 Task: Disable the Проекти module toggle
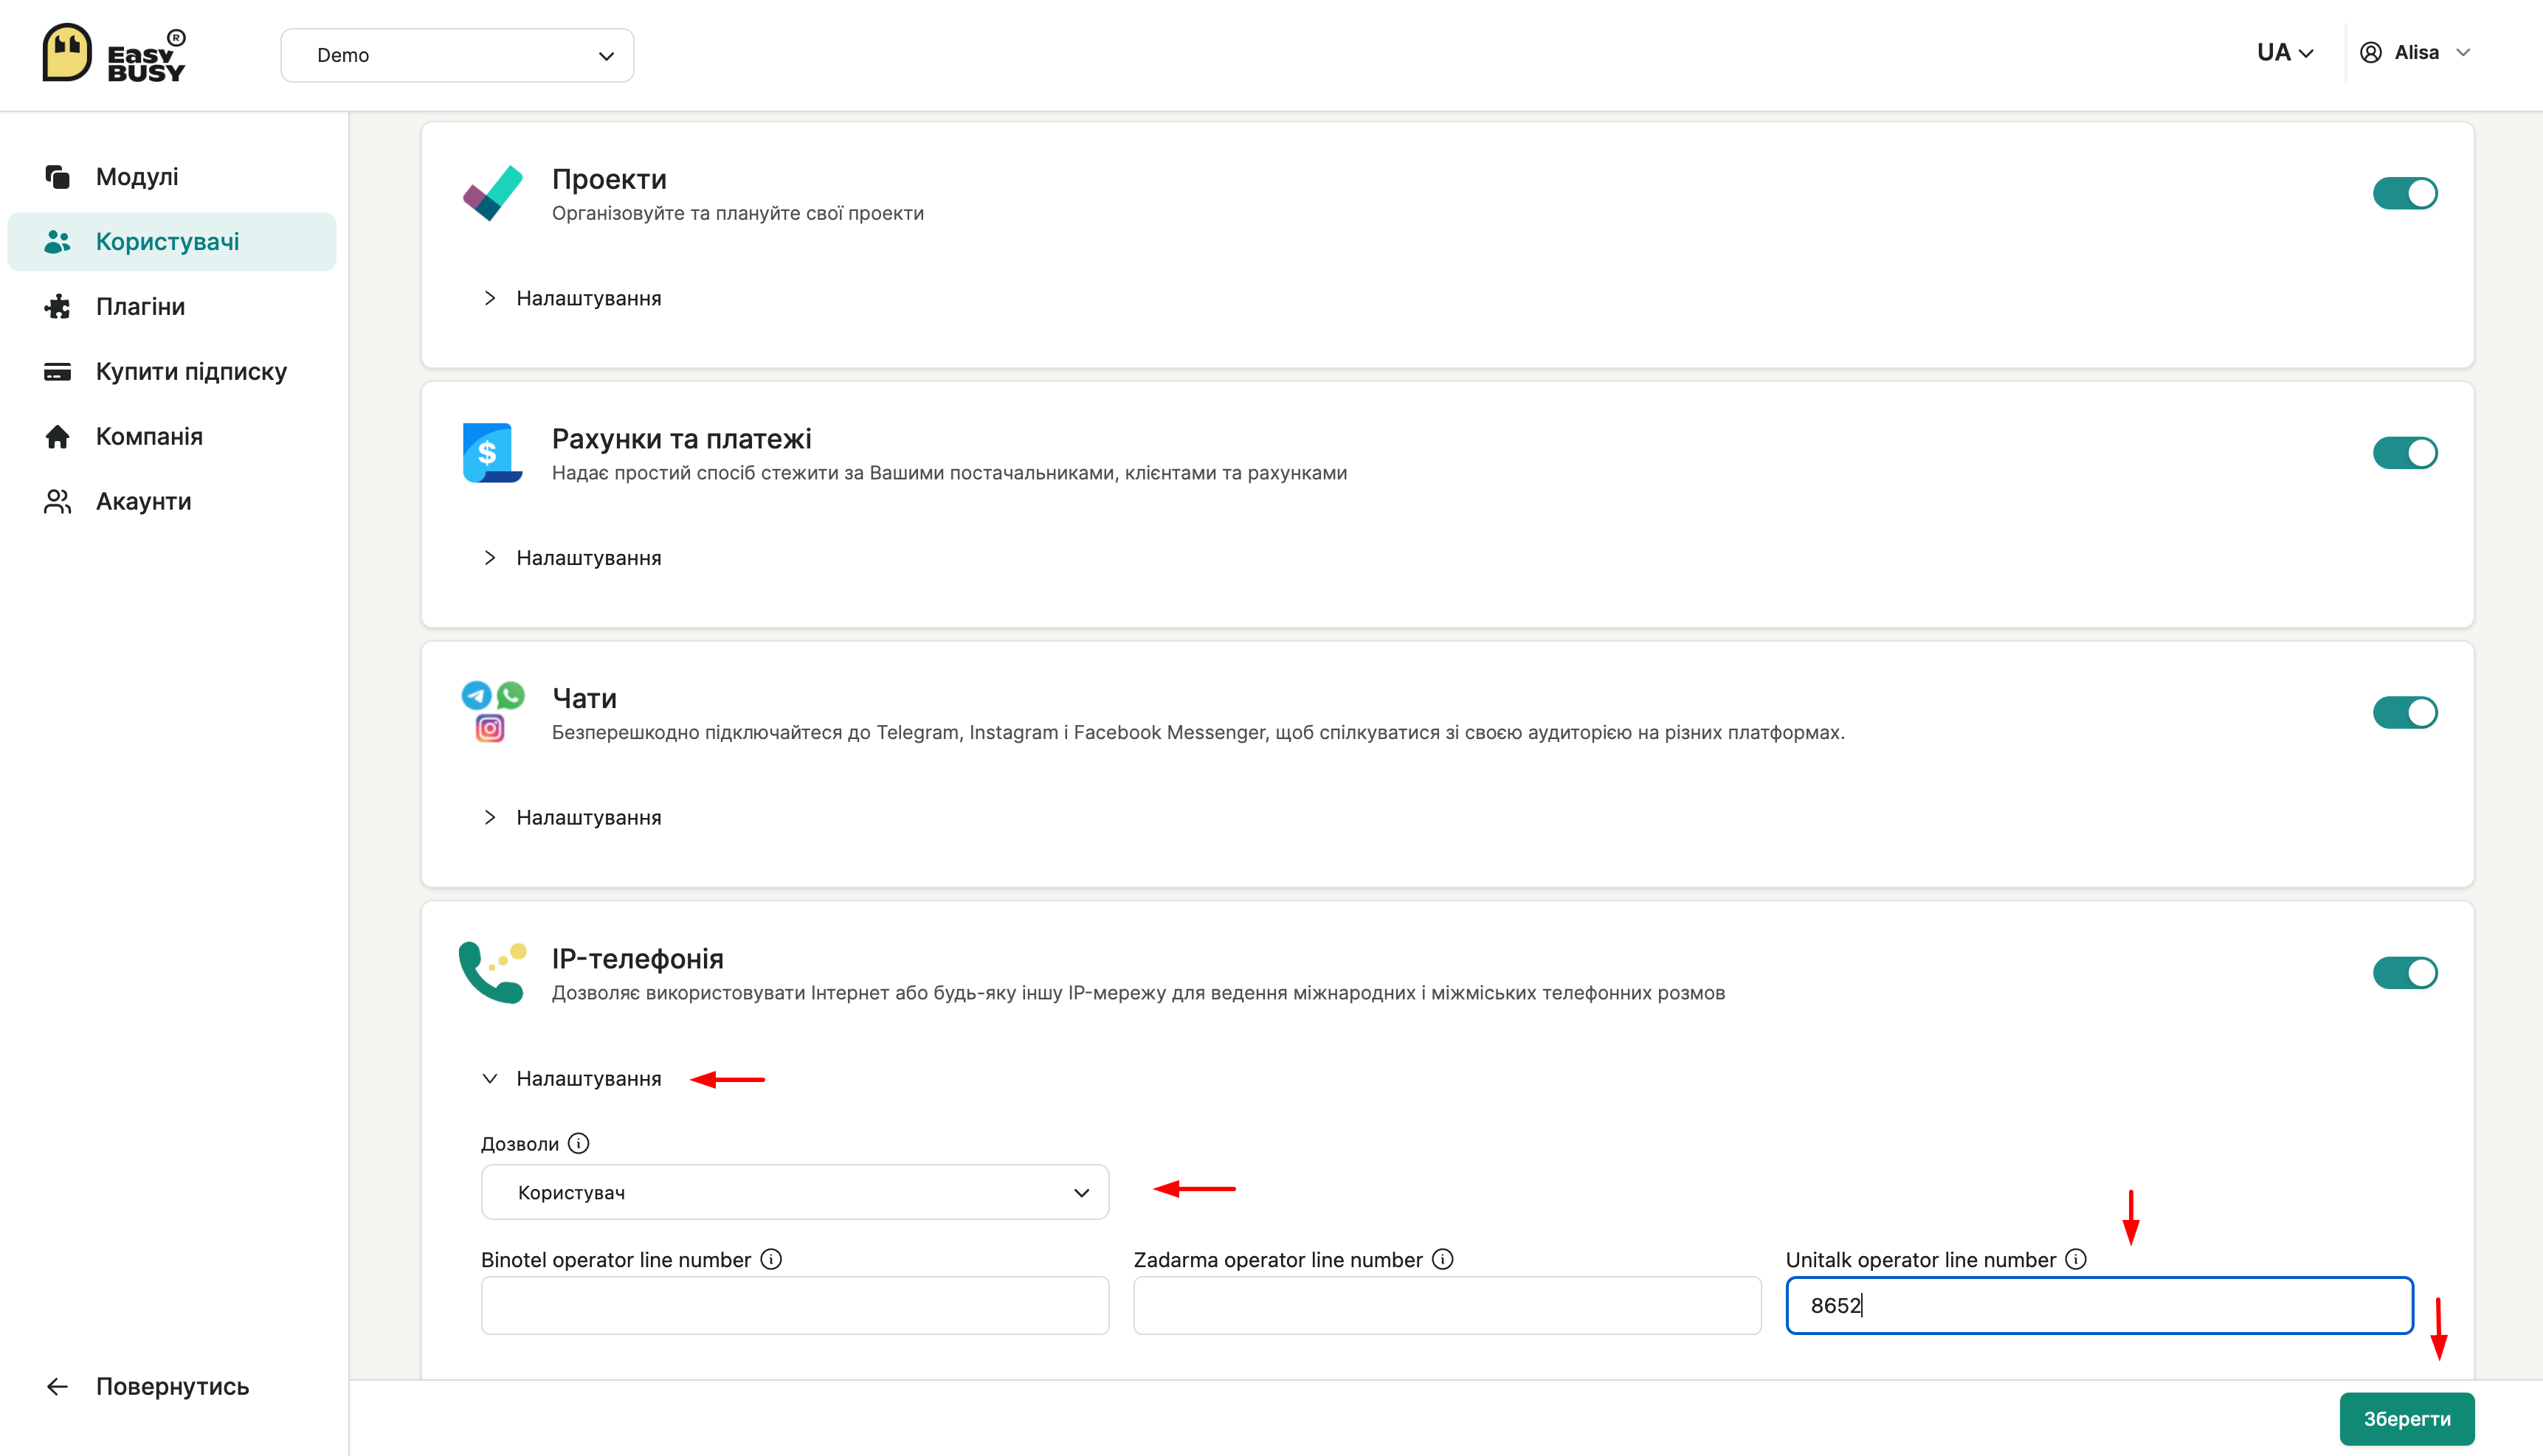coord(2404,193)
